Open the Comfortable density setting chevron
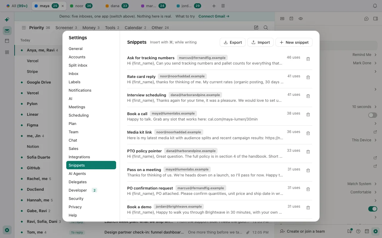 click(375, 192)
